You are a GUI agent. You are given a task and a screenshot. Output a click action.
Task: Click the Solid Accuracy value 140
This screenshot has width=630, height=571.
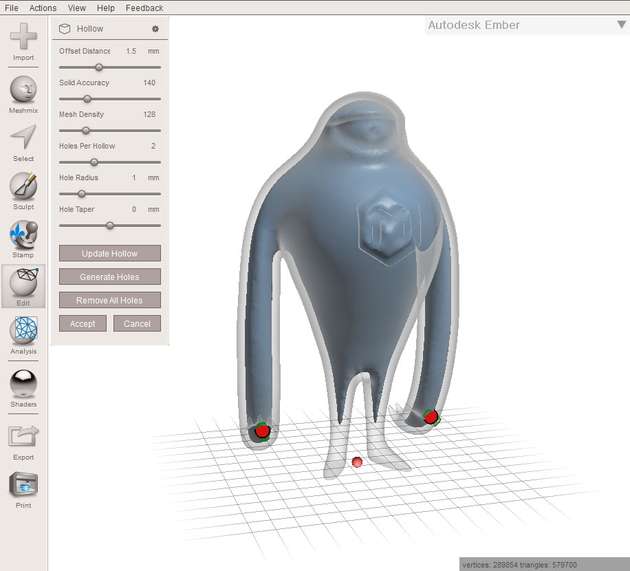pos(149,83)
